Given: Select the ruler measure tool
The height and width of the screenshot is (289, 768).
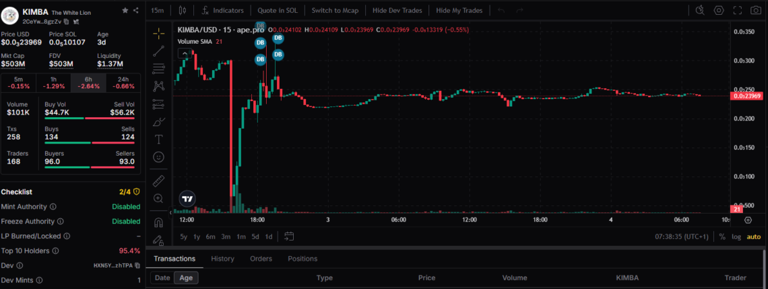Looking at the screenshot, I should [x=158, y=181].
